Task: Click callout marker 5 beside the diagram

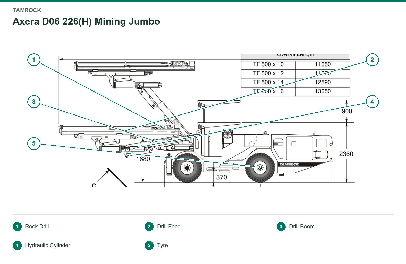Action: (x=34, y=144)
